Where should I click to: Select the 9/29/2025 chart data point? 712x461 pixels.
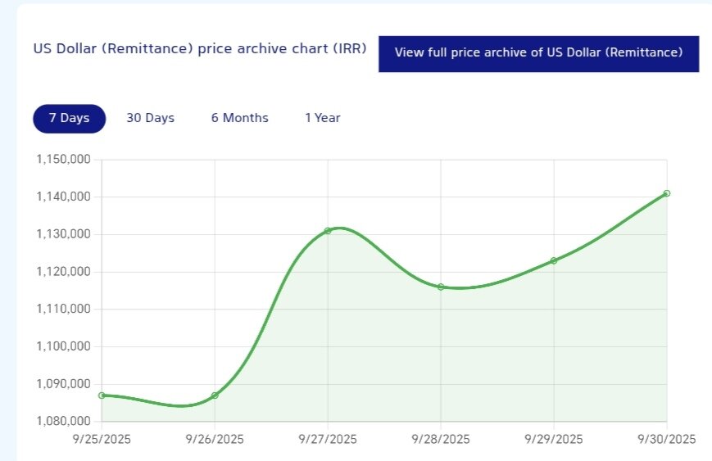[554, 260]
